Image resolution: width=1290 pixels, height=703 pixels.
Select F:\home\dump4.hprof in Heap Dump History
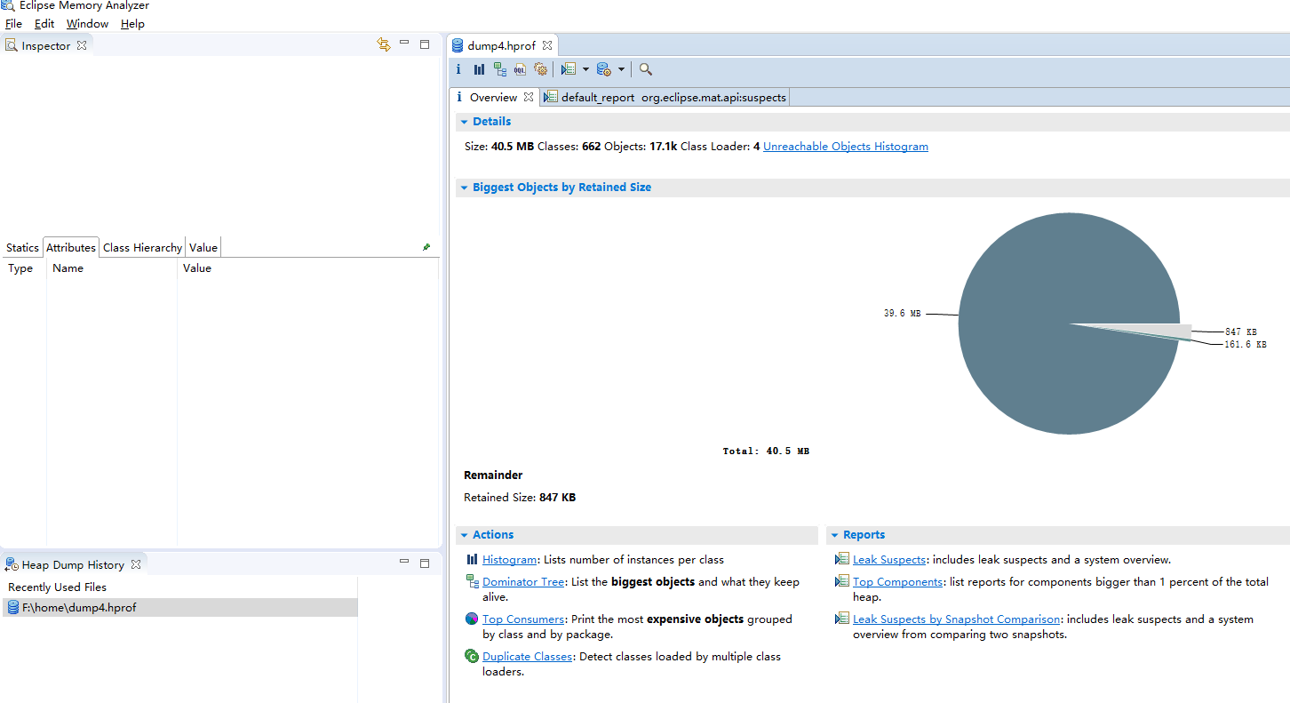[x=179, y=607]
